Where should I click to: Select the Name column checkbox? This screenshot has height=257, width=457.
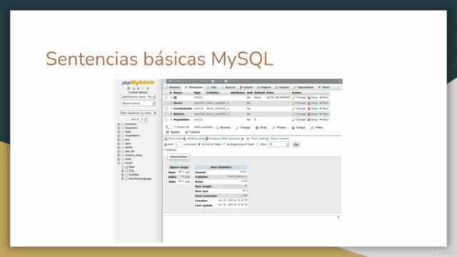[166, 104]
